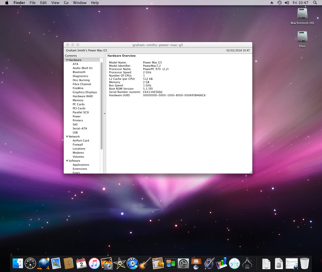Open the Go menu
322x272 pixels.
[66, 3]
